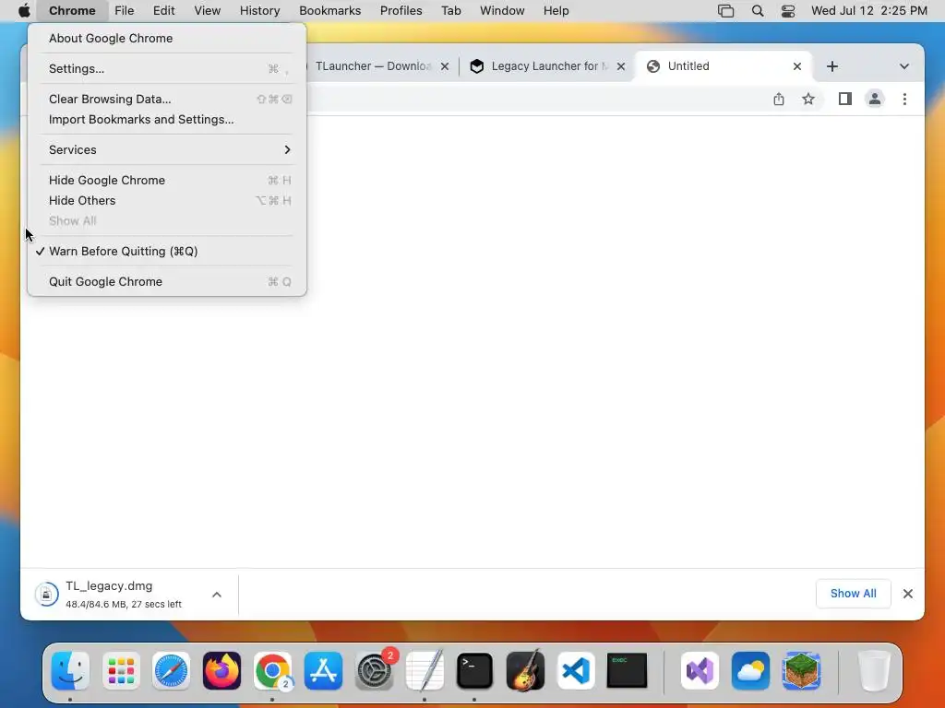
Task: Open the black exec file dock icon
Action: click(627, 671)
